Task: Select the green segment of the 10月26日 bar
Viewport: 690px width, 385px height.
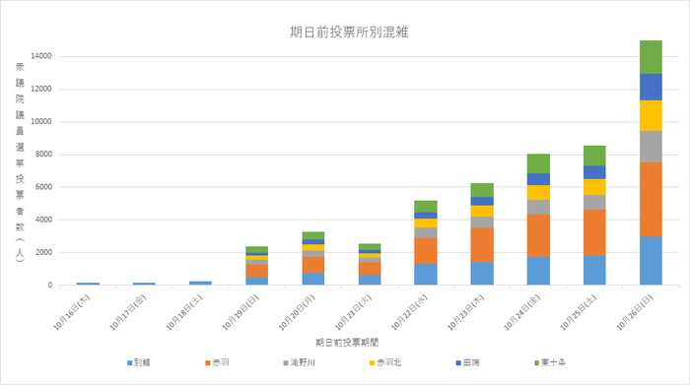Action: [x=651, y=57]
